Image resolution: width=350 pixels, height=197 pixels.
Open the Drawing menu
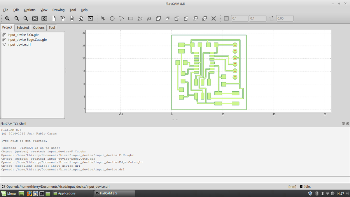[58, 10]
